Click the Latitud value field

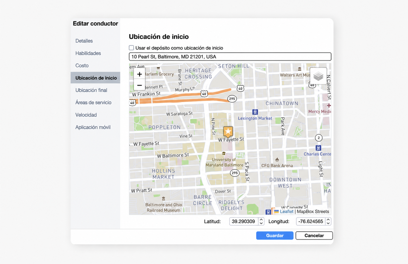pyautogui.click(x=243, y=221)
